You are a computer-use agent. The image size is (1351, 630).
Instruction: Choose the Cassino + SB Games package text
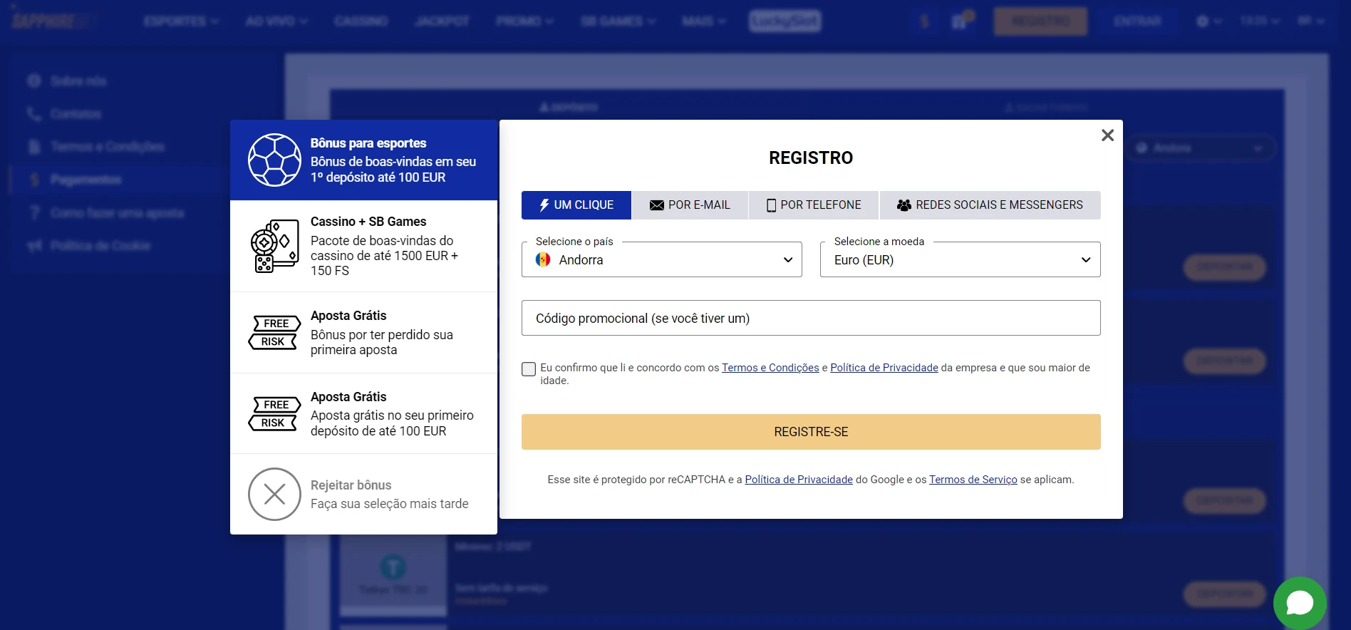point(385,246)
